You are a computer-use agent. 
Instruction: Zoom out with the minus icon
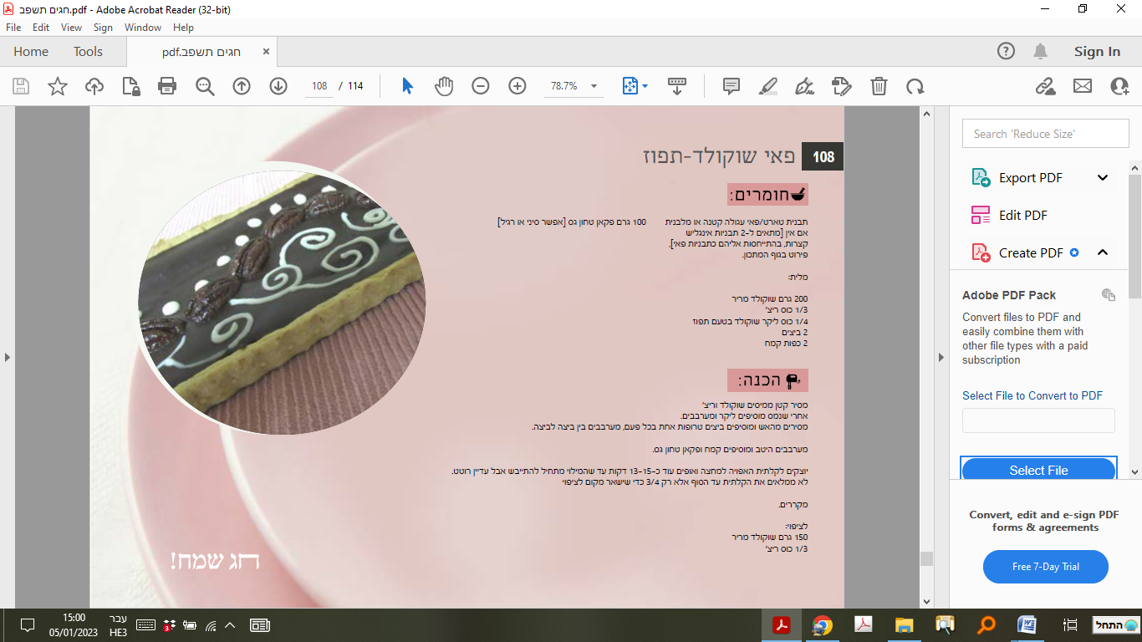481,86
